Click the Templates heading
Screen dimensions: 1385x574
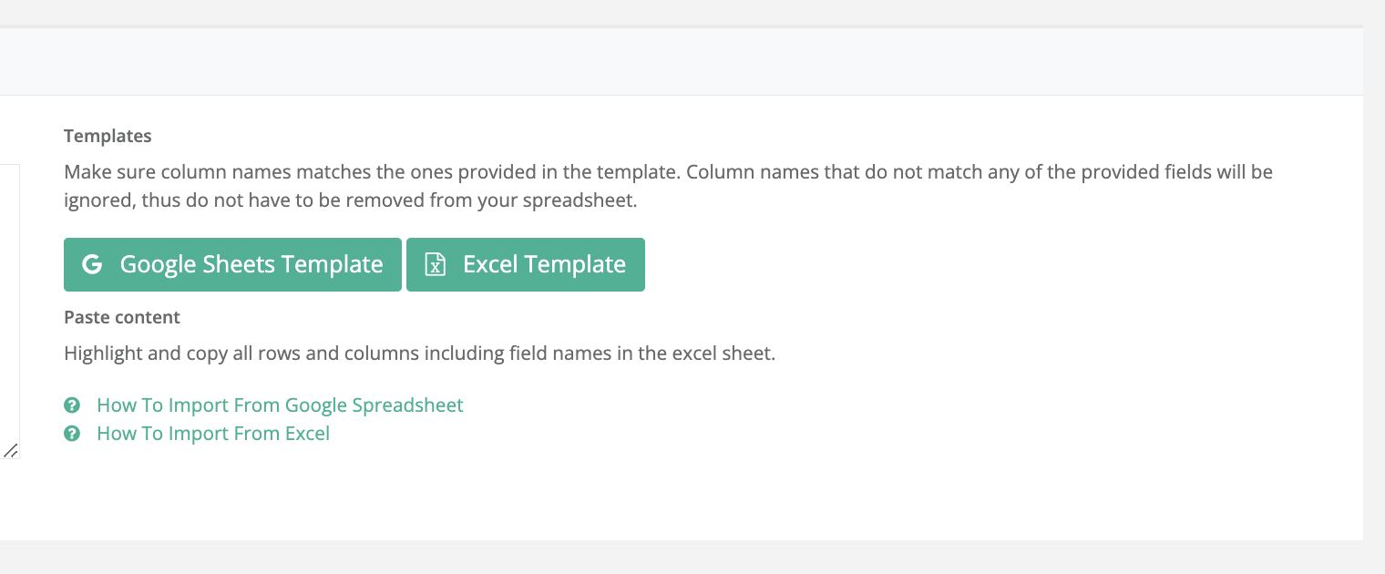[x=108, y=136]
